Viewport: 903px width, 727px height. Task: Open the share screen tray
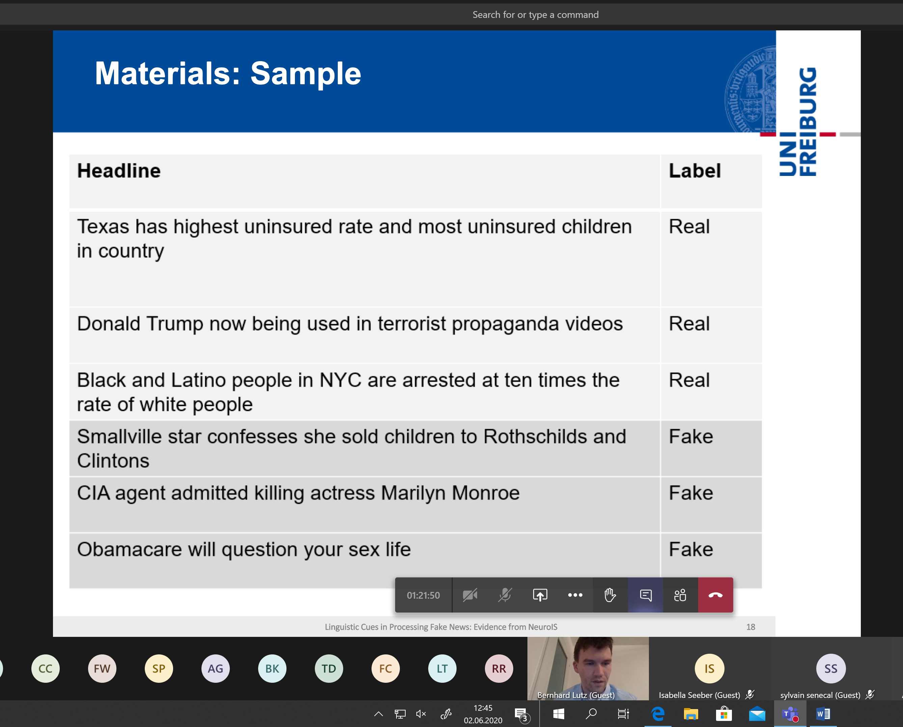540,595
